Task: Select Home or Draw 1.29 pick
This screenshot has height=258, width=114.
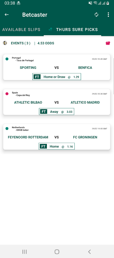Action: click(57, 77)
